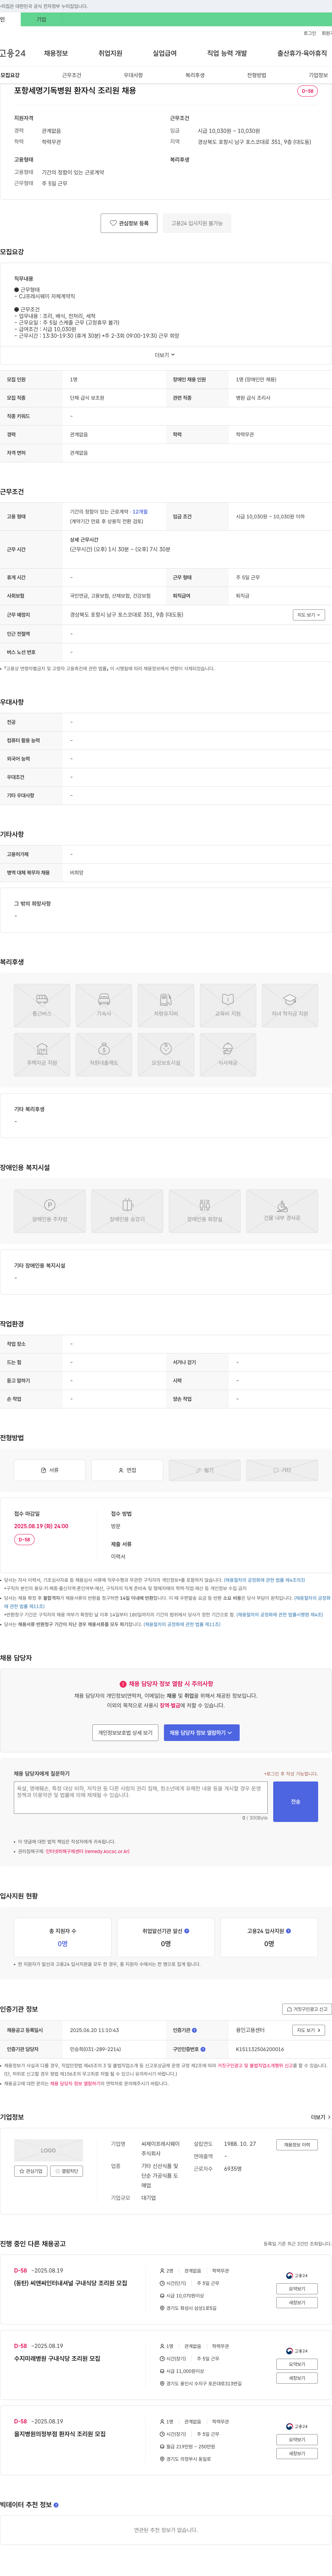Open help icon beside 취업알선기관 알선
The width and height of the screenshot is (332, 2576).
coord(187,1931)
